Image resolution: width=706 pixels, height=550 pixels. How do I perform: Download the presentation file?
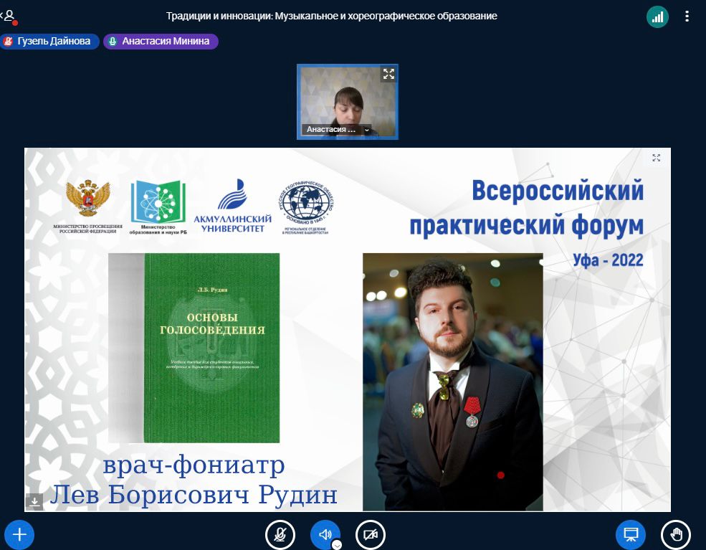(x=34, y=501)
